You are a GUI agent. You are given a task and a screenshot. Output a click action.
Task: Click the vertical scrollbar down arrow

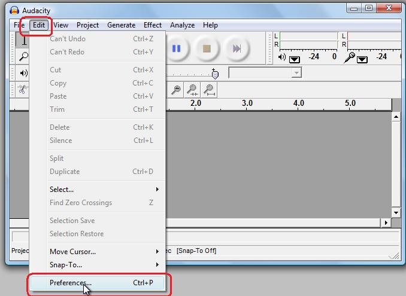click(396, 212)
